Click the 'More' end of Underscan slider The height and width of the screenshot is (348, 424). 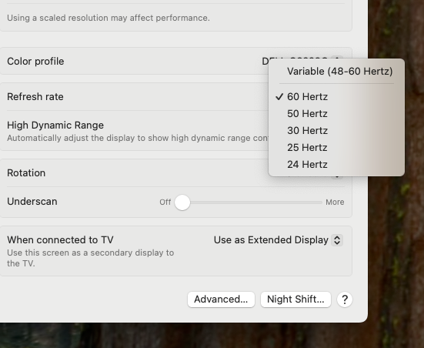tap(335, 202)
